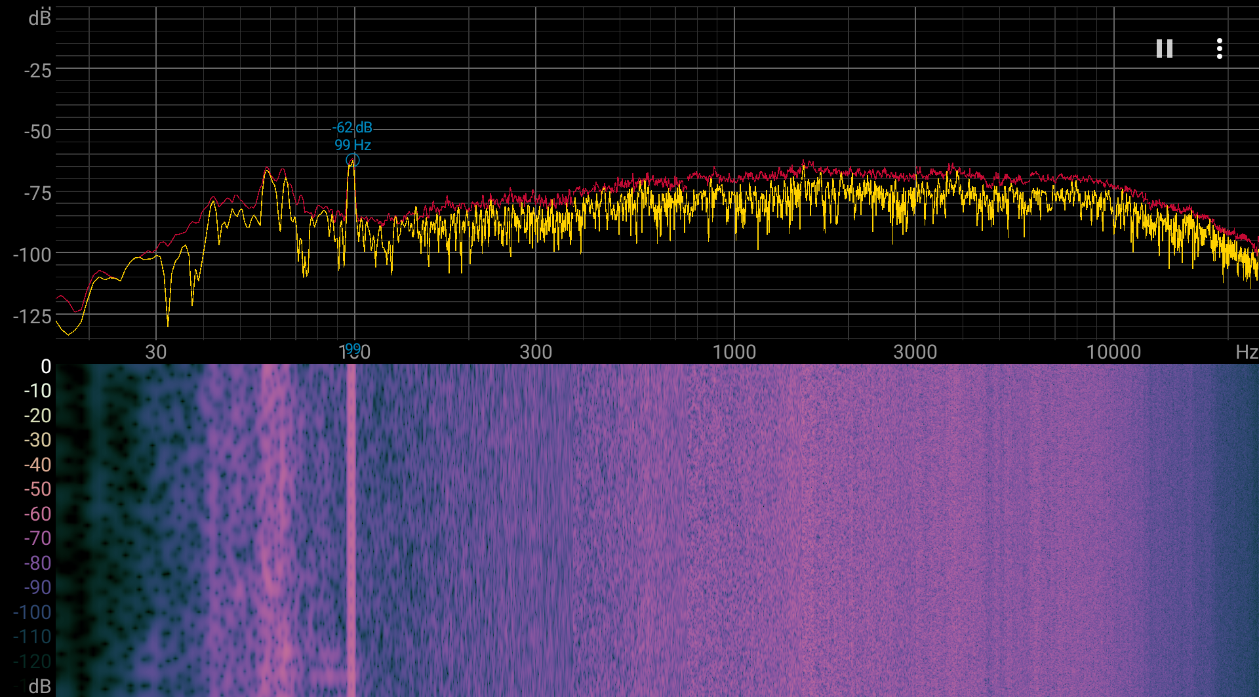Open the three-dot overflow menu

pos(1219,49)
